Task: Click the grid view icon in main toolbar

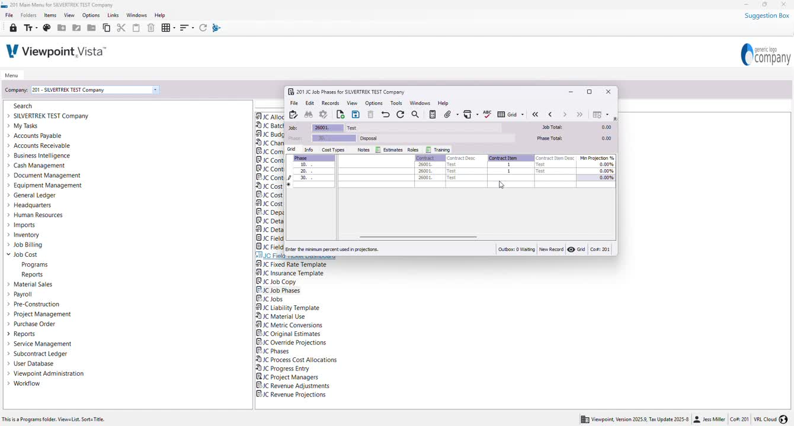Action: 166,28
